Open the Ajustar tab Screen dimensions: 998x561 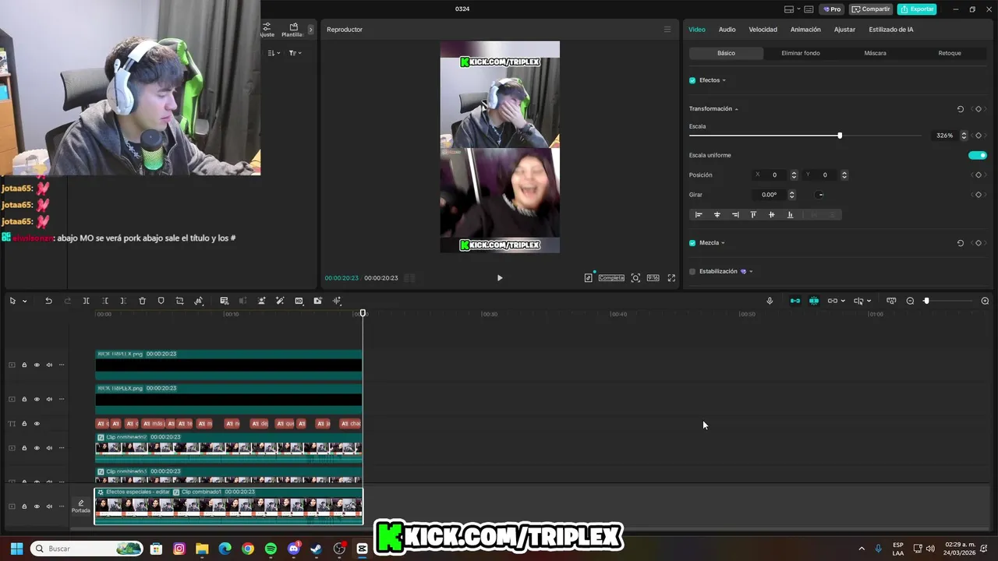(x=844, y=30)
